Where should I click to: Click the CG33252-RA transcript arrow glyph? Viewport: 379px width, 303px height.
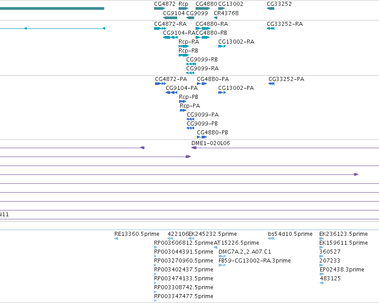click(270, 28)
